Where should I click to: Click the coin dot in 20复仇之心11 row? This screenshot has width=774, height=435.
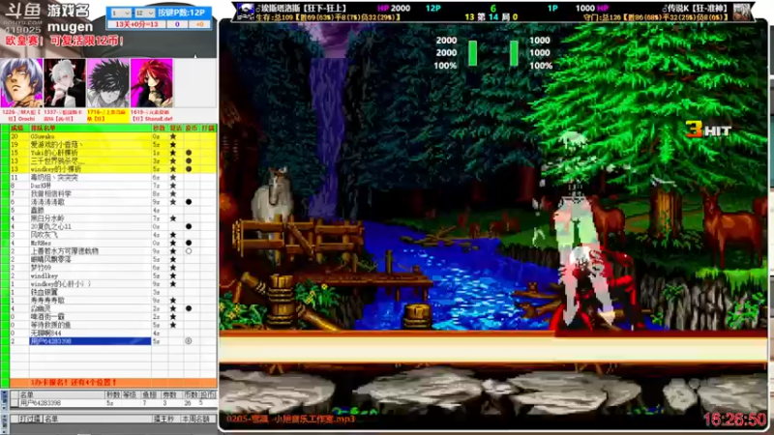pyautogui.click(x=189, y=226)
